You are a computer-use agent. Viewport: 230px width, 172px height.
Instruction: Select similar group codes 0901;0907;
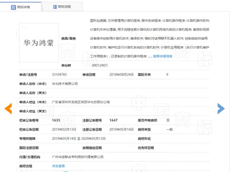[x=100, y=65]
